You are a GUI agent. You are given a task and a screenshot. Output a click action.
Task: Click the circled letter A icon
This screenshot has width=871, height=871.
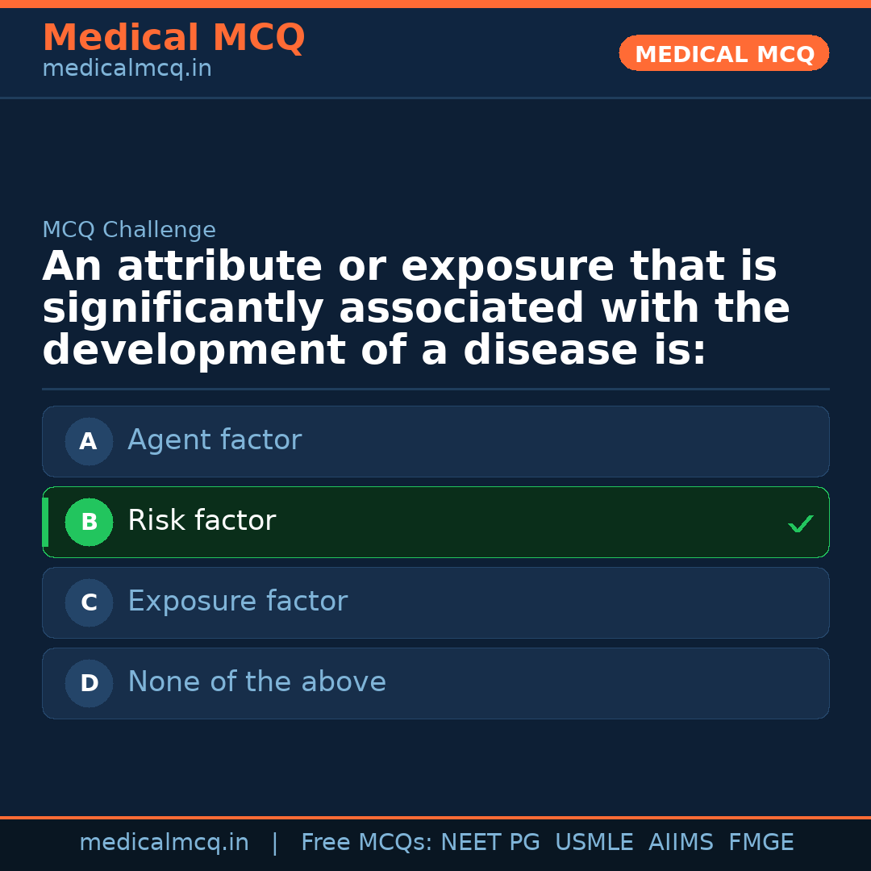89,441
